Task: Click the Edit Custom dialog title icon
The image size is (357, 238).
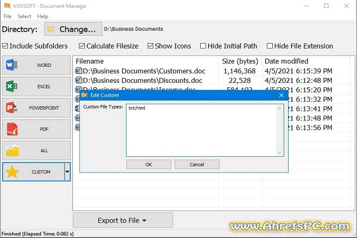Action: point(84,95)
